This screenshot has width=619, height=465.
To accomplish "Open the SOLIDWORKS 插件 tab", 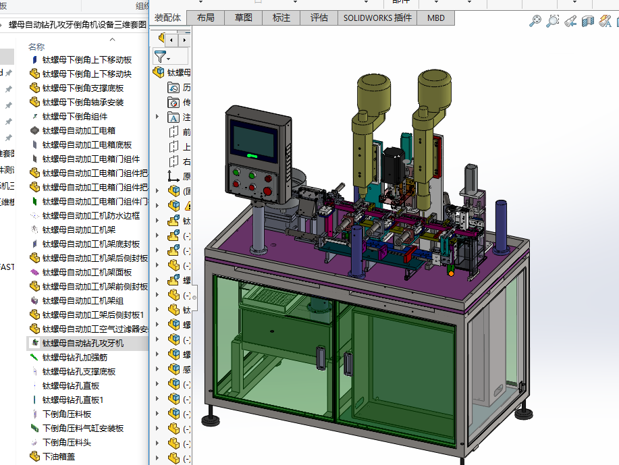I will 377,18.
